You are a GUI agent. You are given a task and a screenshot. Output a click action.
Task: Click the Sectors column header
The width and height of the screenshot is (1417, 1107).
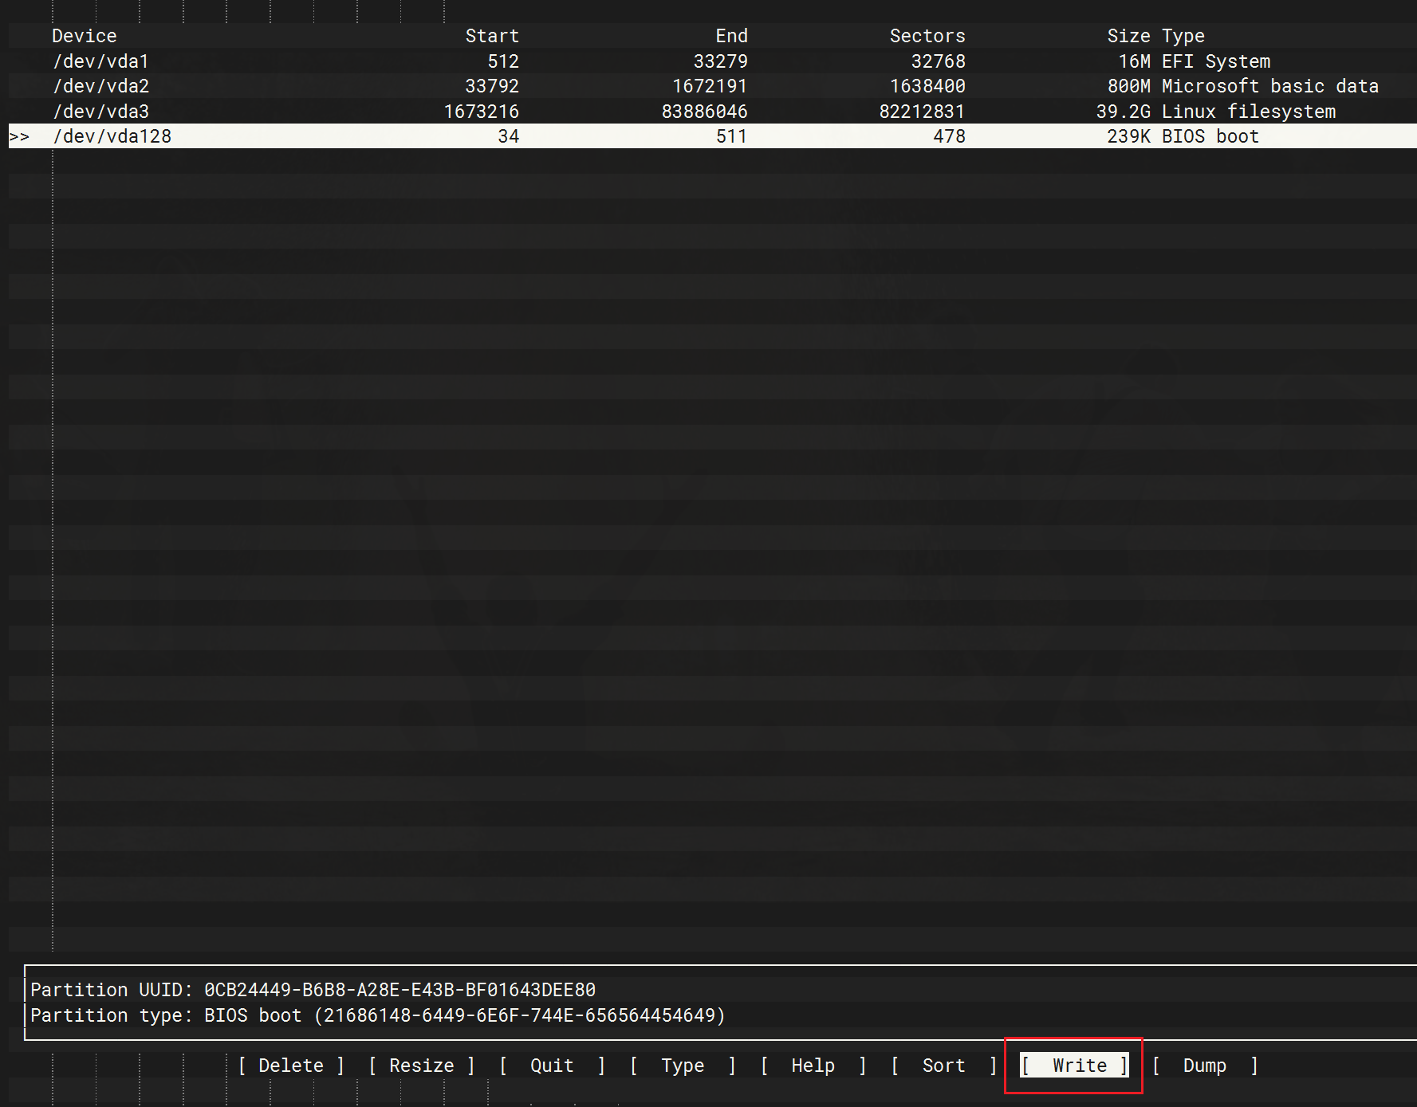point(927,36)
